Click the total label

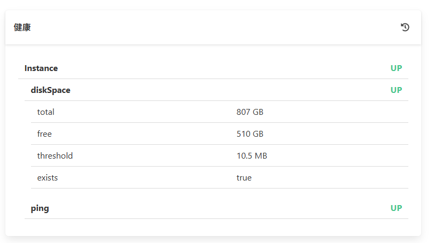(46, 112)
